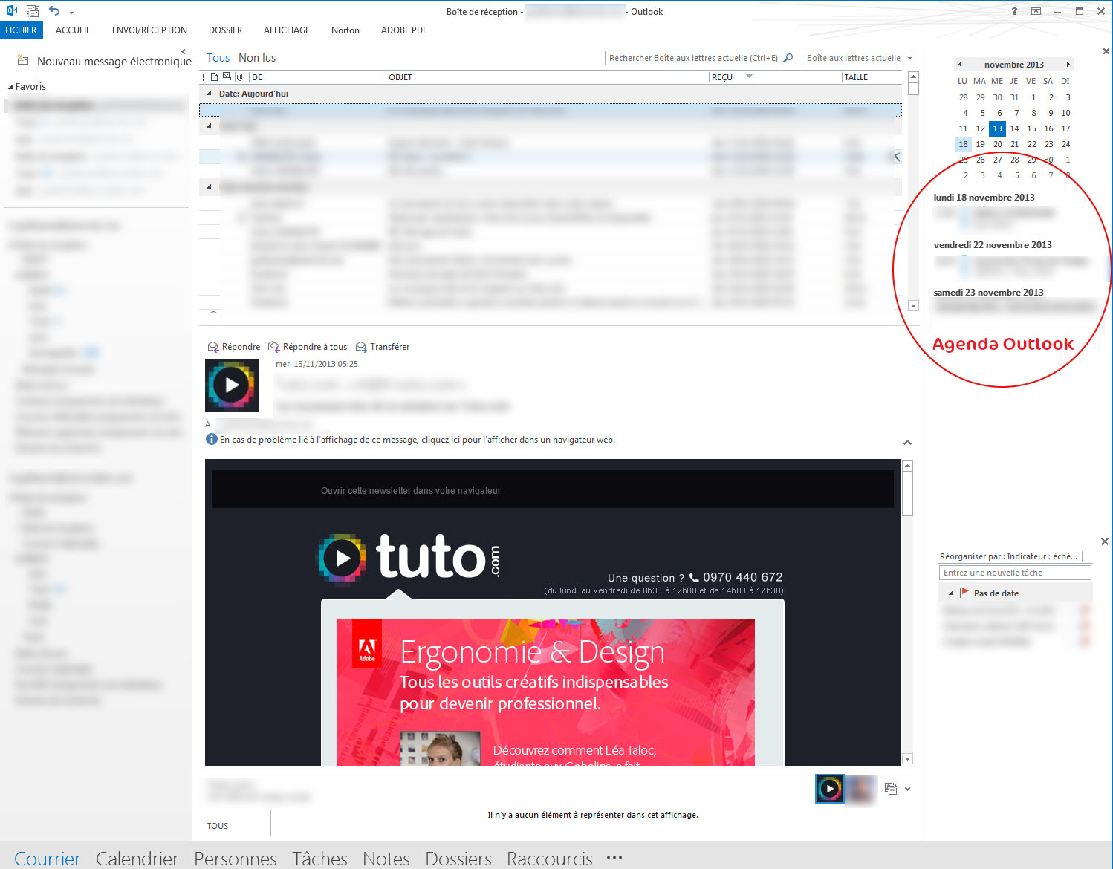Viewport: 1113px width, 869px height.
Task: Click the Send/Receive all folders icon
Action: (x=32, y=11)
